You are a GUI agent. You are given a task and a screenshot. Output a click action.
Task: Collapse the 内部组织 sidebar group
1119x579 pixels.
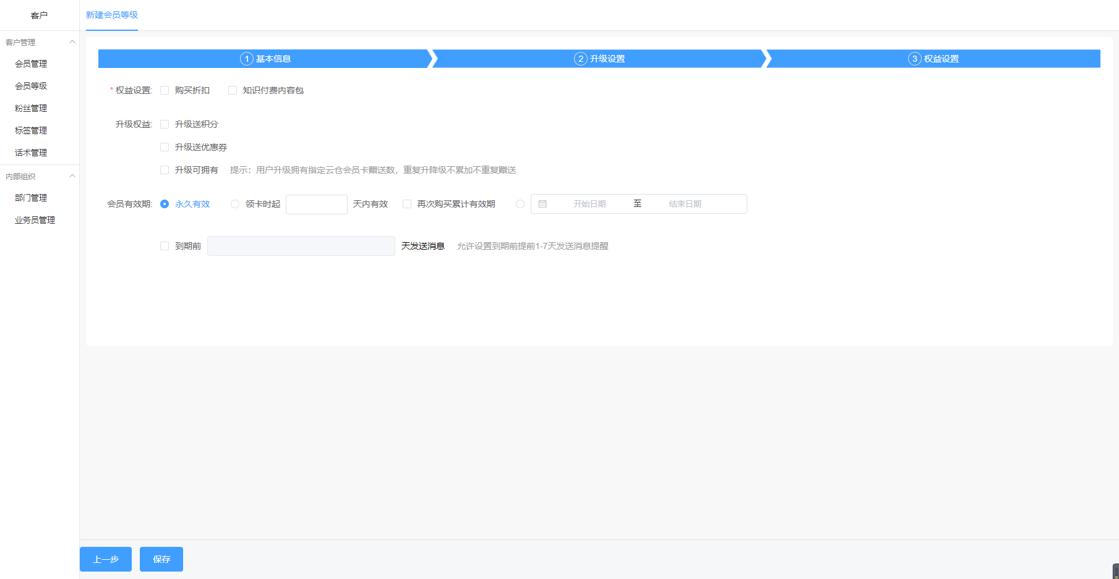(x=72, y=176)
